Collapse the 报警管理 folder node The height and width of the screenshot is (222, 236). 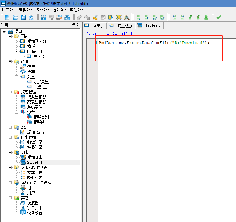(10, 92)
